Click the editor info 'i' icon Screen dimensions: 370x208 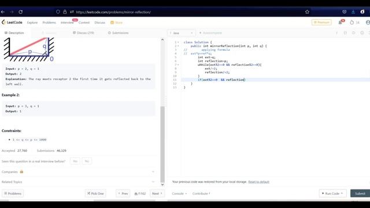(x=336, y=33)
